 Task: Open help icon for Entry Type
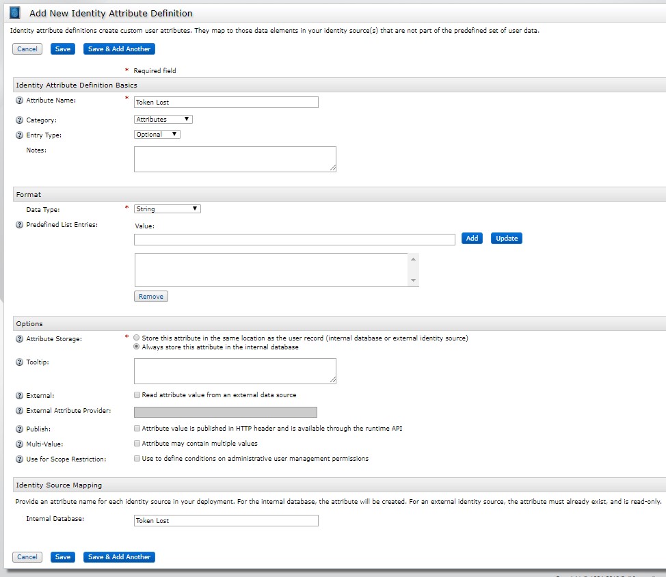(x=19, y=135)
